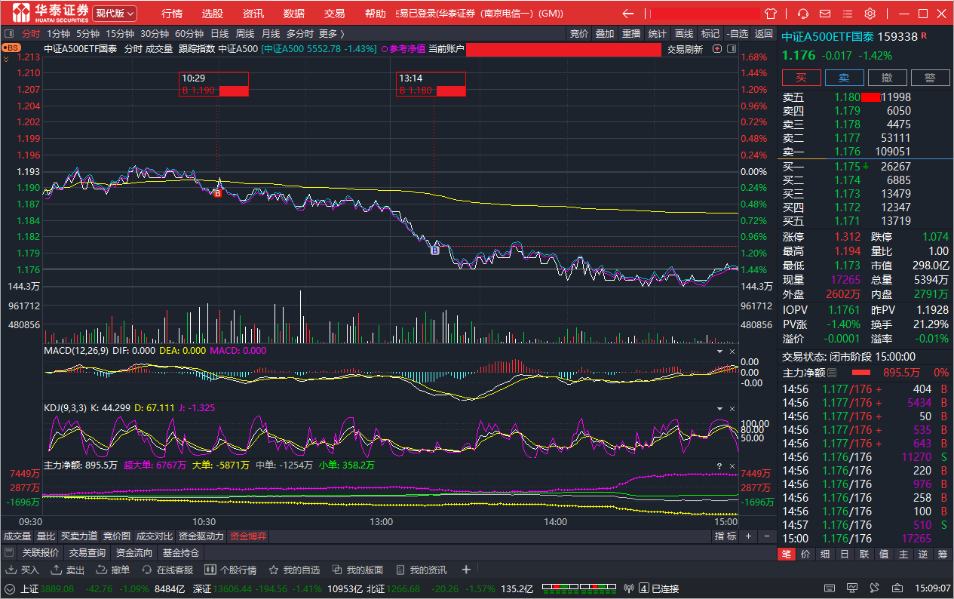Toggle the BS trade marker badge

point(11,48)
